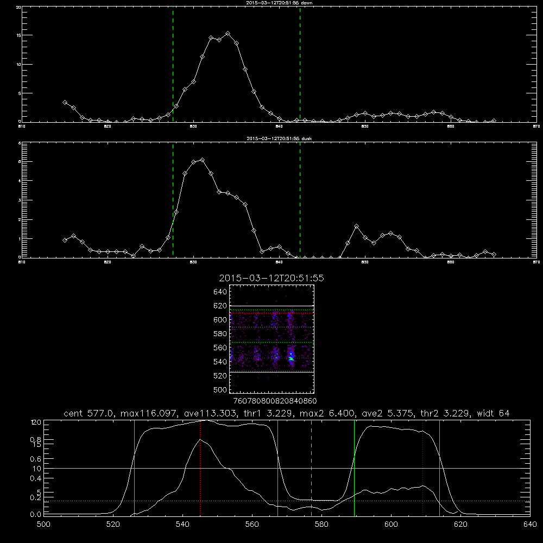Click the left red dotted line in bottom plot
This screenshot has width=543, height=543.
200,468
